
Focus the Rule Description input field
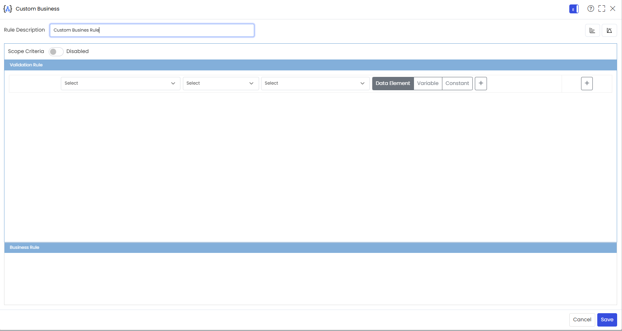click(152, 30)
